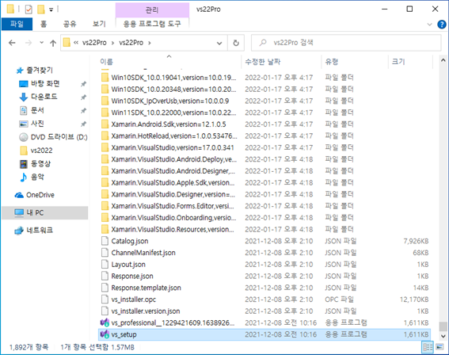This screenshot has height=355, width=449.
Task: Select 즐겨찾기 in navigation pane
Action: click(x=35, y=71)
